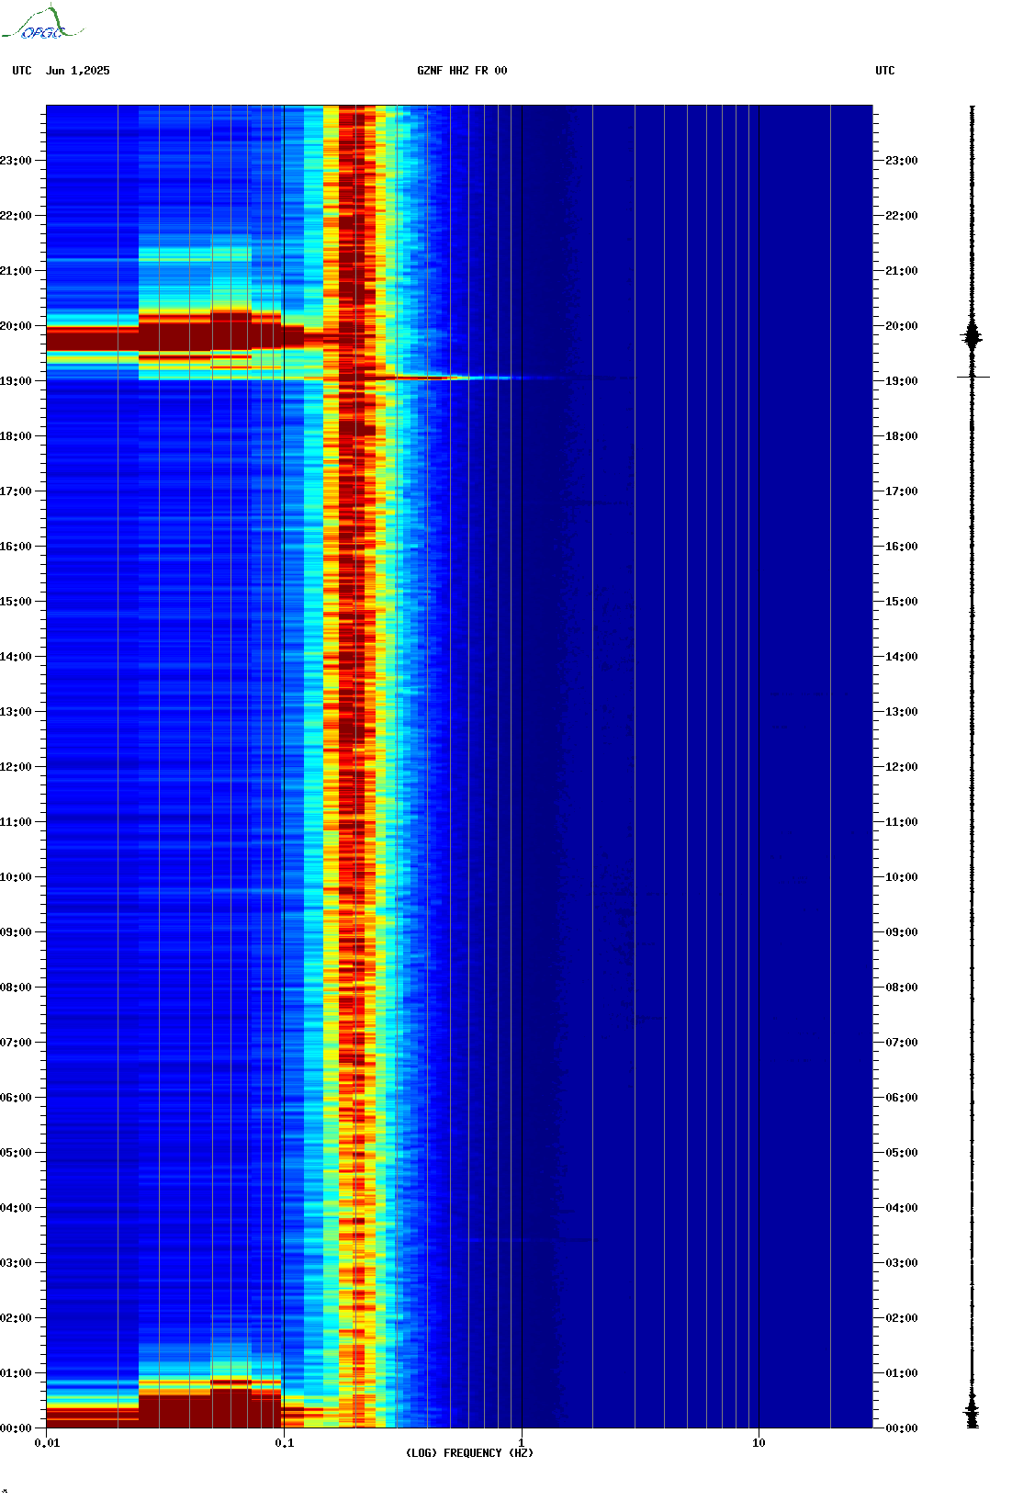This screenshot has height=1501, width=1012.
Task: Click the right 05:00 time label
Action: 901,1153
